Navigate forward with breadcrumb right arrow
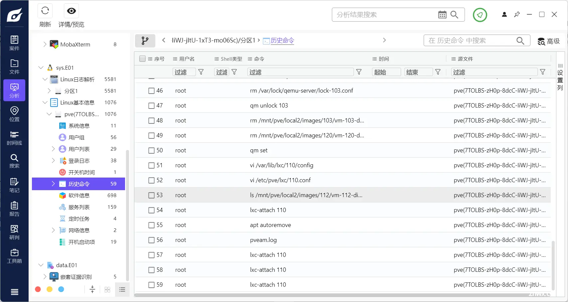568x302 pixels. pyautogui.click(x=384, y=40)
